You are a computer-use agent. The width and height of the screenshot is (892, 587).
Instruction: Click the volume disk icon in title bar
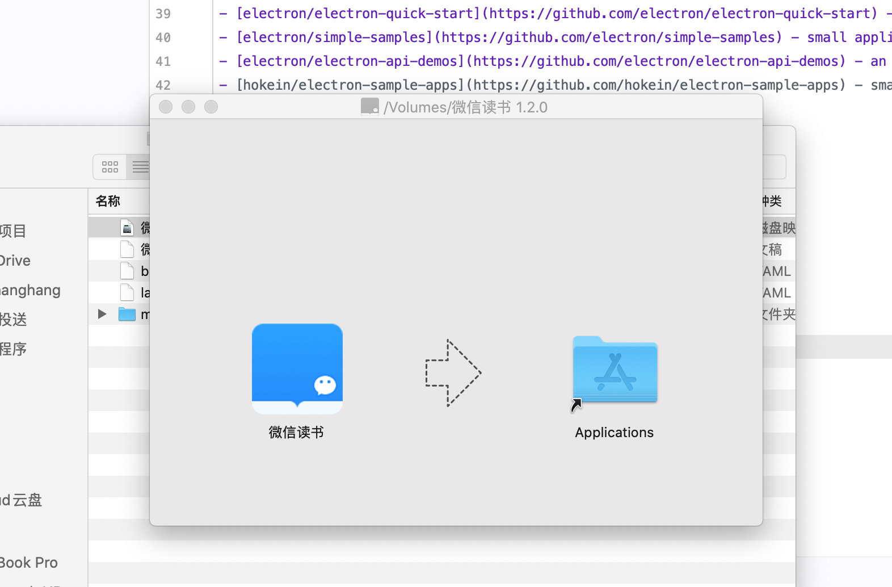pos(370,107)
